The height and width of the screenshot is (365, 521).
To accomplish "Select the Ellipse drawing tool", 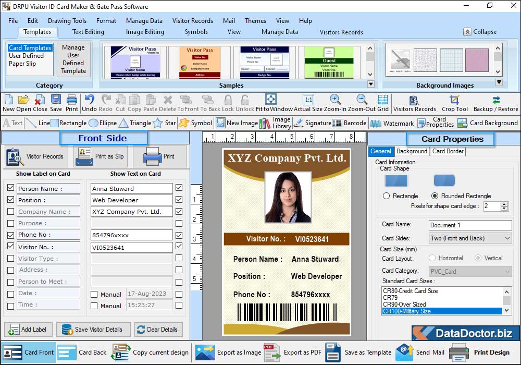I will [103, 123].
